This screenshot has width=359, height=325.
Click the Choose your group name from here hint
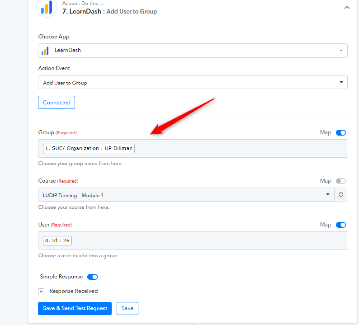[80, 164]
